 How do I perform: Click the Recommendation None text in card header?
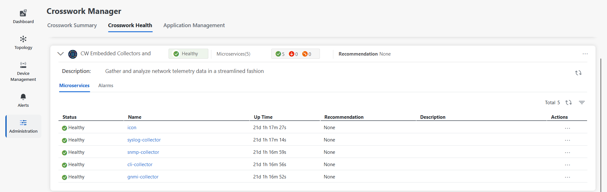tap(365, 54)
